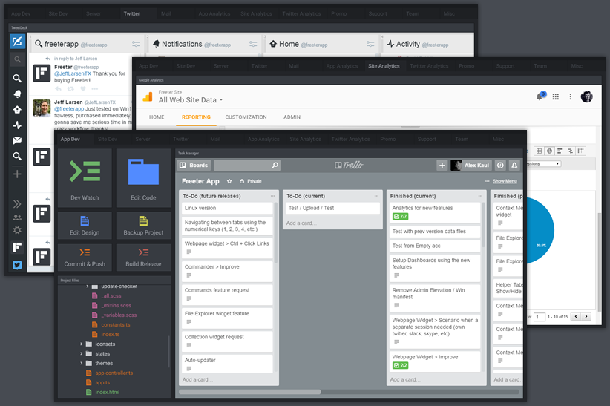This screenshot has width=610, height=406.
Task: Click Show Menu link in Trello
Action: [x=505, y=181]
